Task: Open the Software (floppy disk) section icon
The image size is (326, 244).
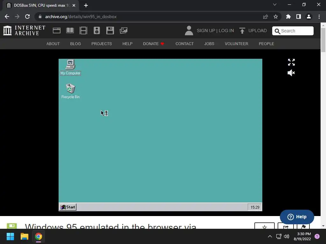Action: pos(110,30)
